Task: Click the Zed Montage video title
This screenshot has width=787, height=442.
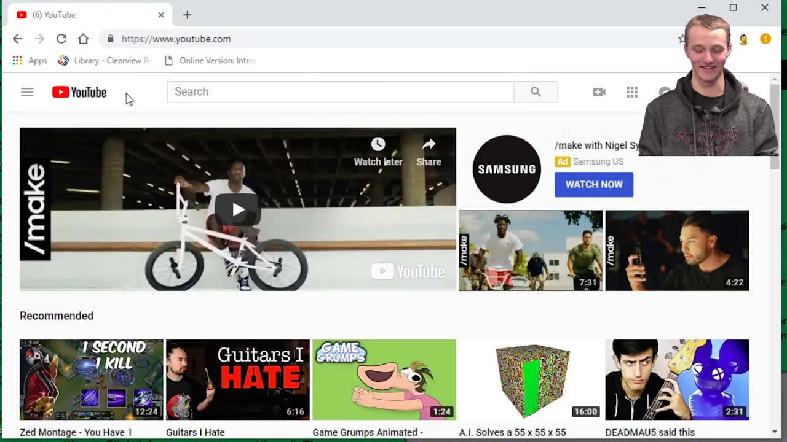Action: pyautogui.click(x=76, y=432)
